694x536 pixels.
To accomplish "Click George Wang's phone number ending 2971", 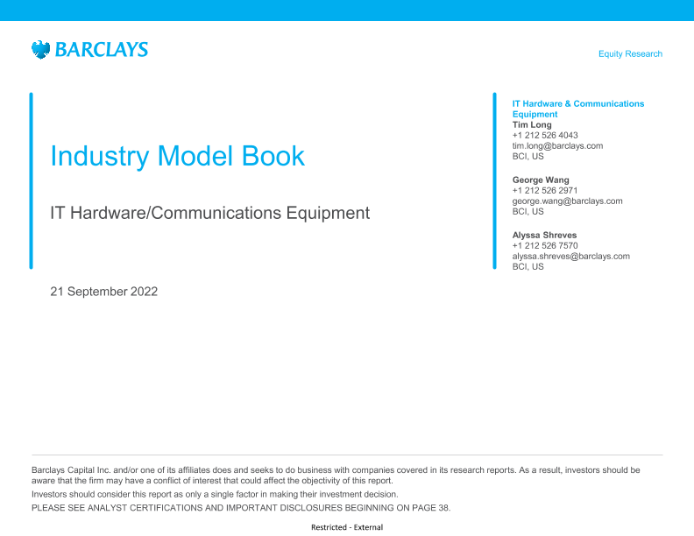I will point(544,191).
